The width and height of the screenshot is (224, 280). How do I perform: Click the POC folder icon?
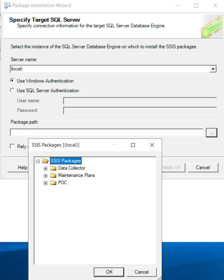point(53,182)
